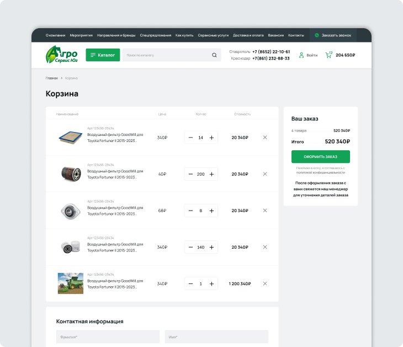This screenshot has width=403, height=347.
Task: Click the АгроСервис Юг logo
Action: pos(62,55)
